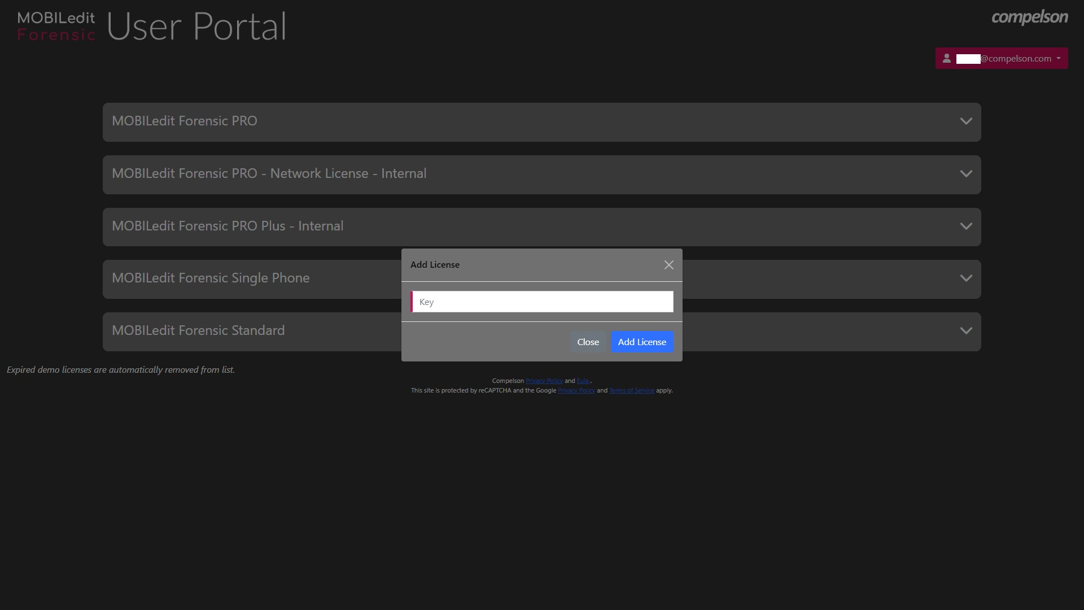The image size is (1084, 610).
Task: Expand the Forensic Single Phone chevron
Action: [x=966, y=278]
